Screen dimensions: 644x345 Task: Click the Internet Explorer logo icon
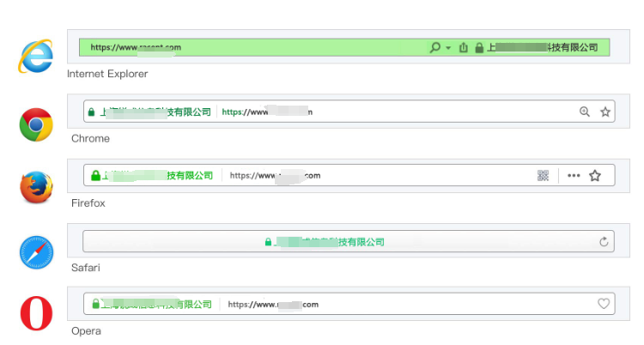coord(36,56)
